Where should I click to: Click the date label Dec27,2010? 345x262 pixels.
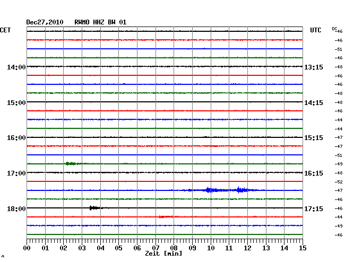pos(45,22)
